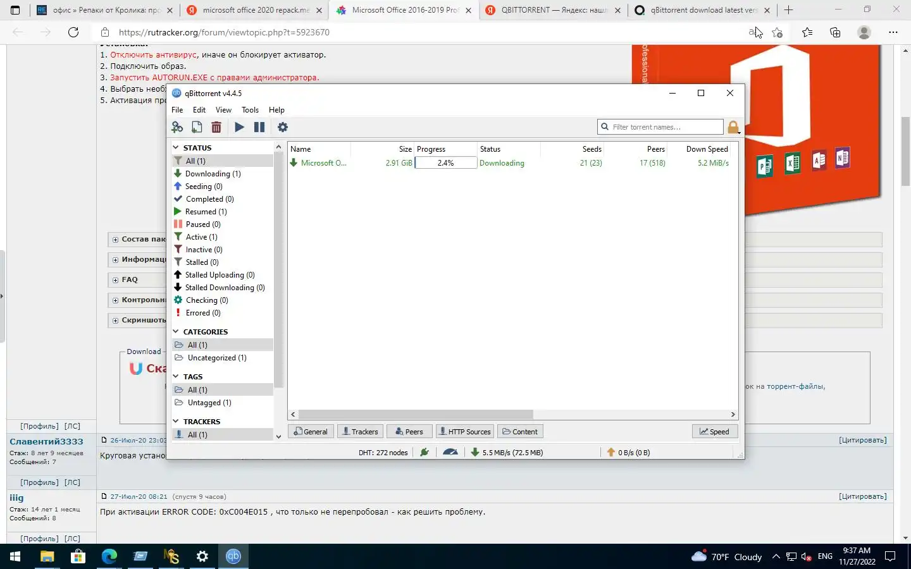Collapse the TAGS section
The image size is (911, 569).
click(x=176, y=376)
